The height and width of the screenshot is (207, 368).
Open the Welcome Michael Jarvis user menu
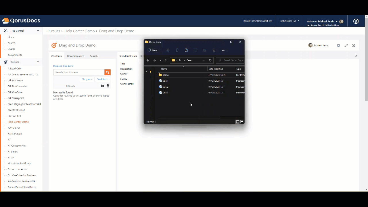(322, 21)
